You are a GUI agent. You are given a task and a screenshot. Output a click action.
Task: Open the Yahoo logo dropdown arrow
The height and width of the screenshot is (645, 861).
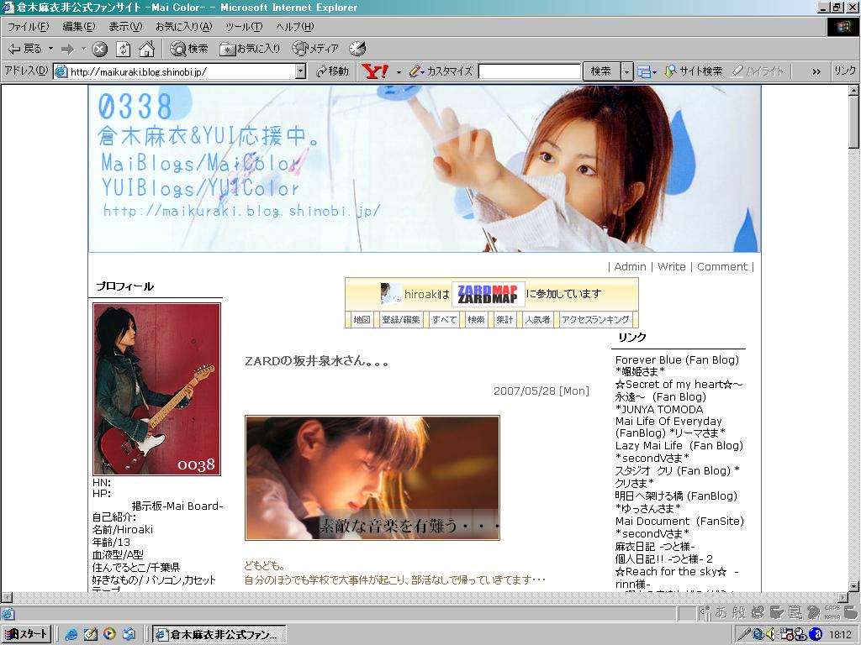[399, 72]
